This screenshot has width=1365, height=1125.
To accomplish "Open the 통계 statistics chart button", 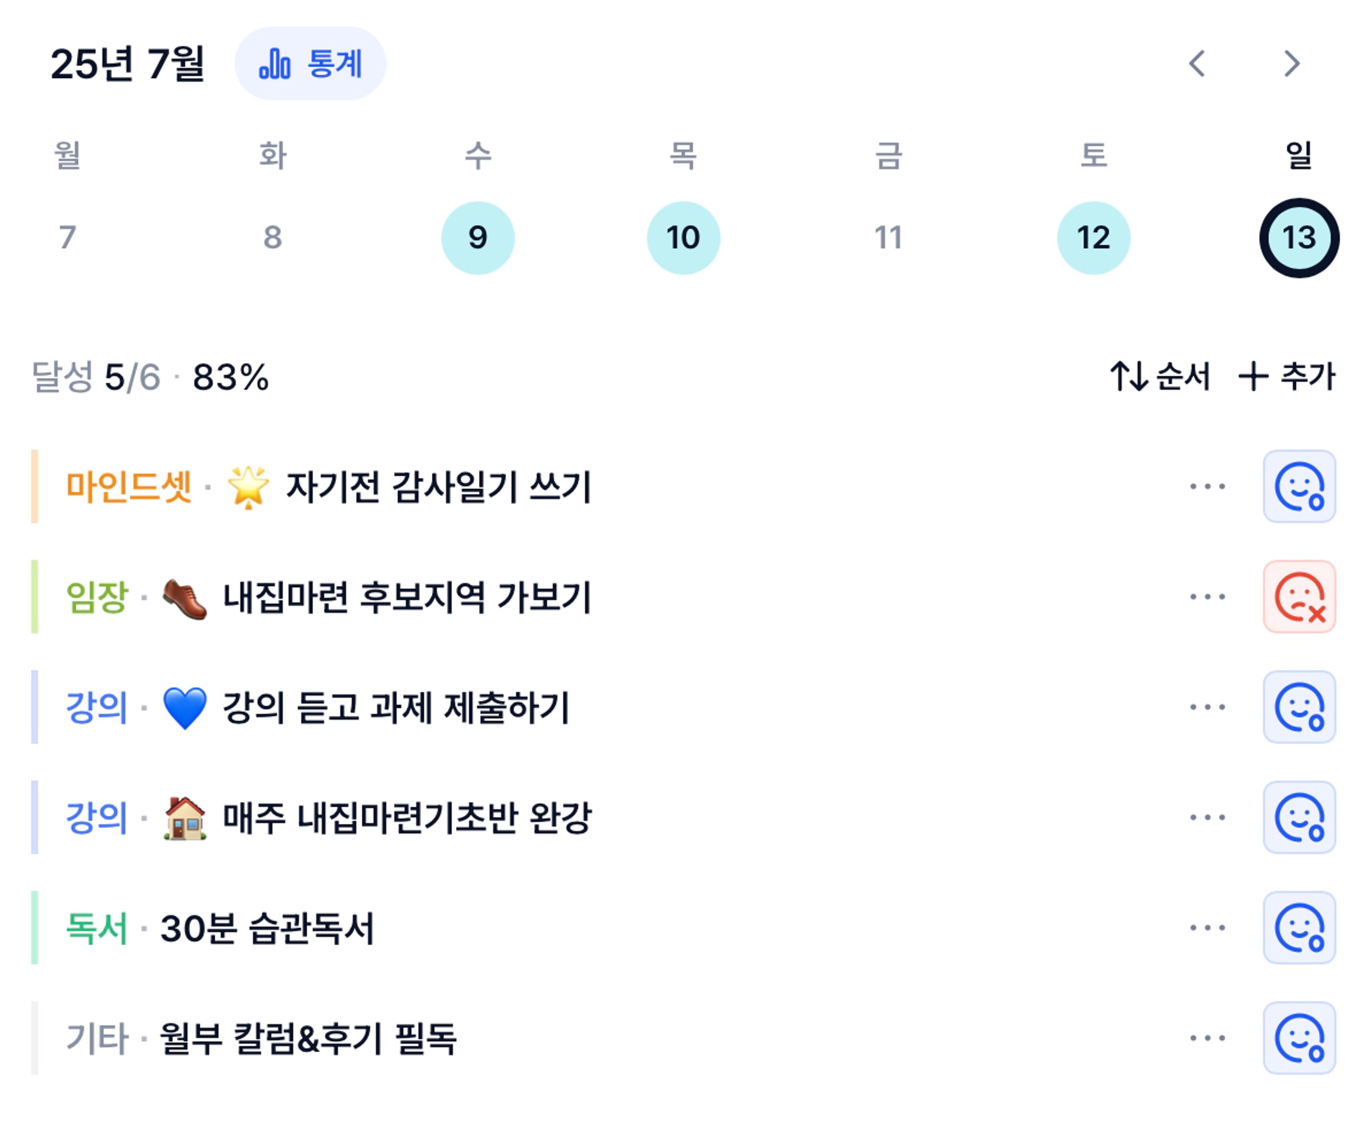I will pyautogui.click(x=310, y=64).
